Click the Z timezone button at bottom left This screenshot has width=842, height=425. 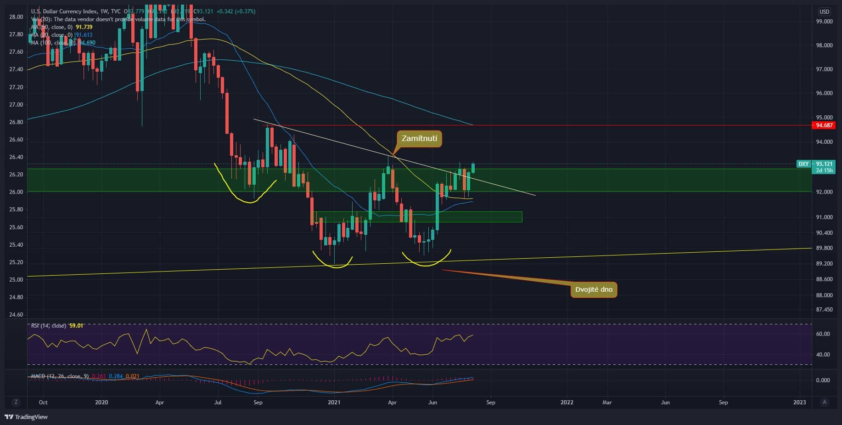(x=16, y=402)
